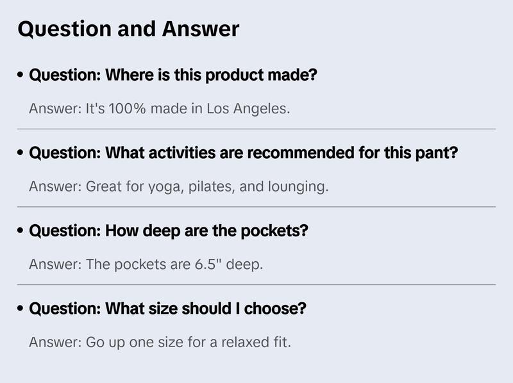This screenshot has height=383, width=513.
Task: Click the bullet next to the pockets question
Action: 21,231
